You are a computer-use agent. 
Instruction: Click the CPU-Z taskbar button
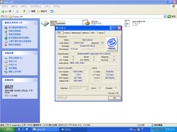coord(73,130)
